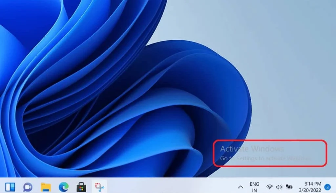Open the Windows Start menu
This screenshot has width=336, height=193.
[x=10, y=187]
